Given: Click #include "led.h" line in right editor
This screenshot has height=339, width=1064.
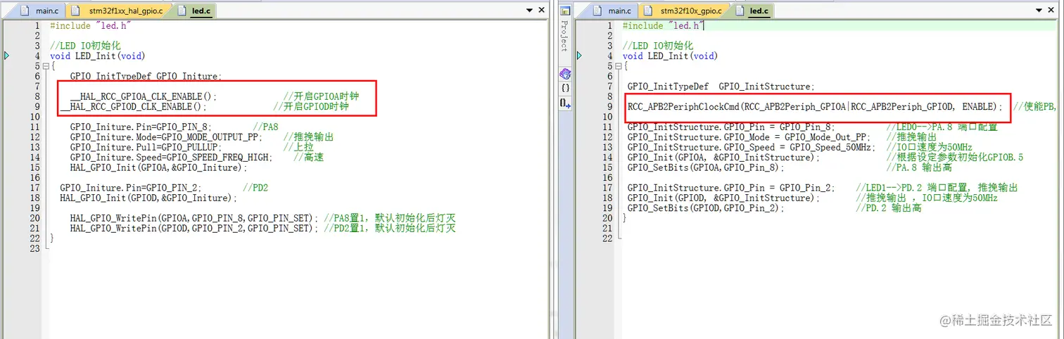Looking at the screenshot, I should pos(664,25).
